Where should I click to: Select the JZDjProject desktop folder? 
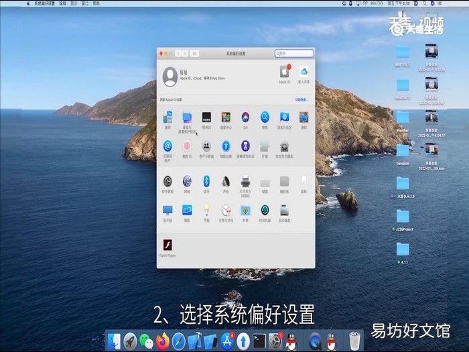pos(403,221)
